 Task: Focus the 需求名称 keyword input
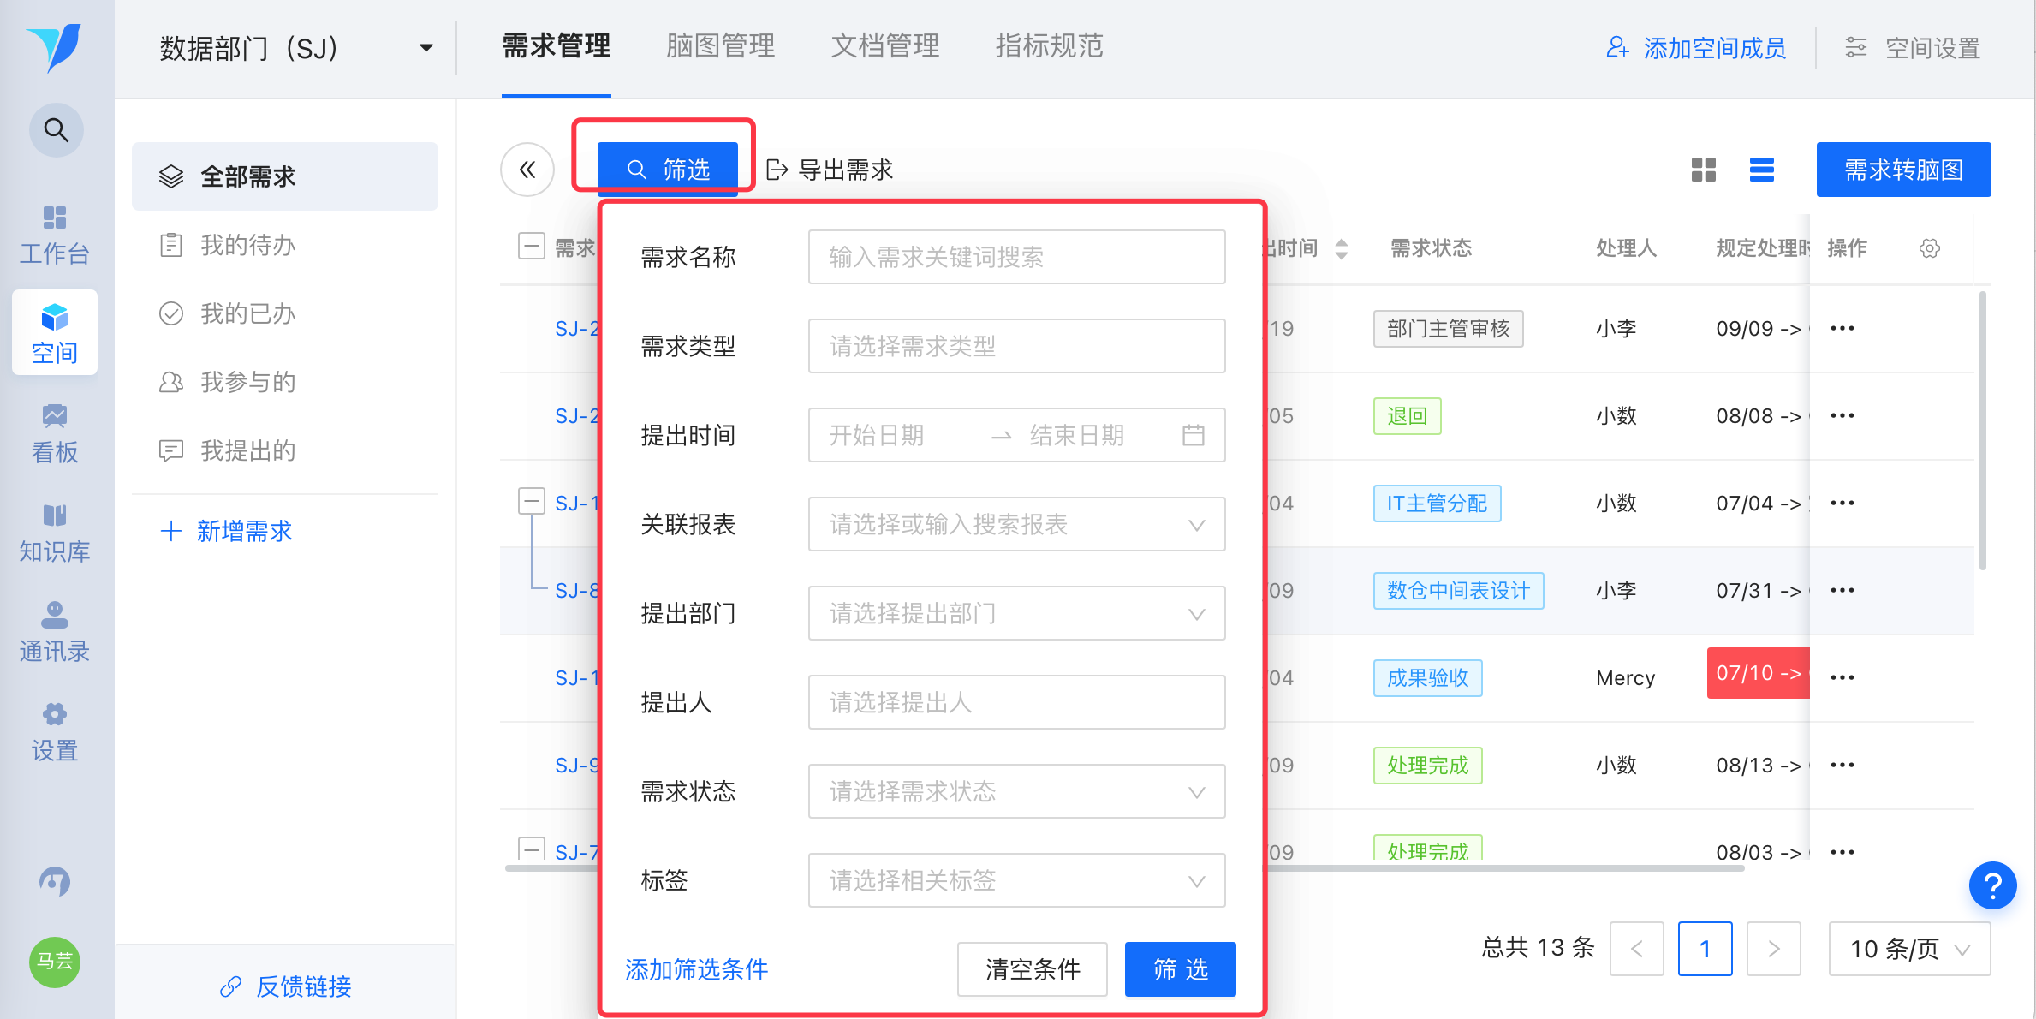(1016, 257)
